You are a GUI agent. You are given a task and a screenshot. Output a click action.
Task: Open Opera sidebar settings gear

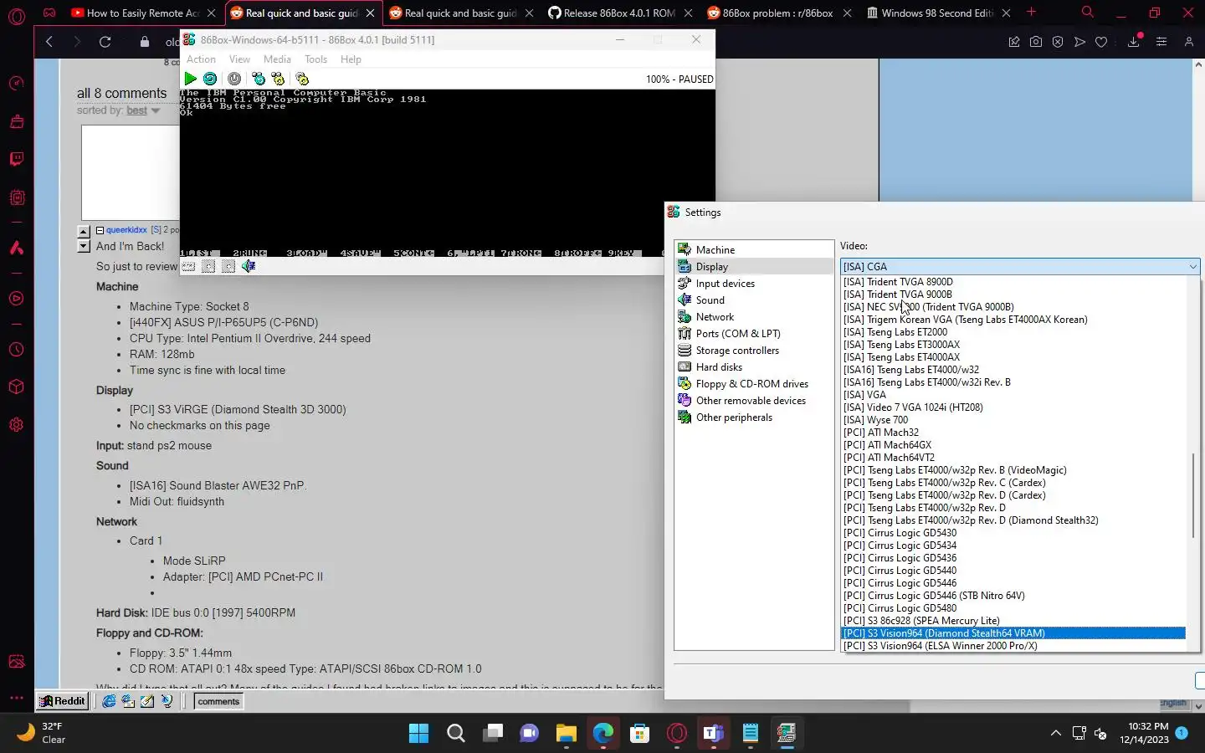tap(16, 424)
